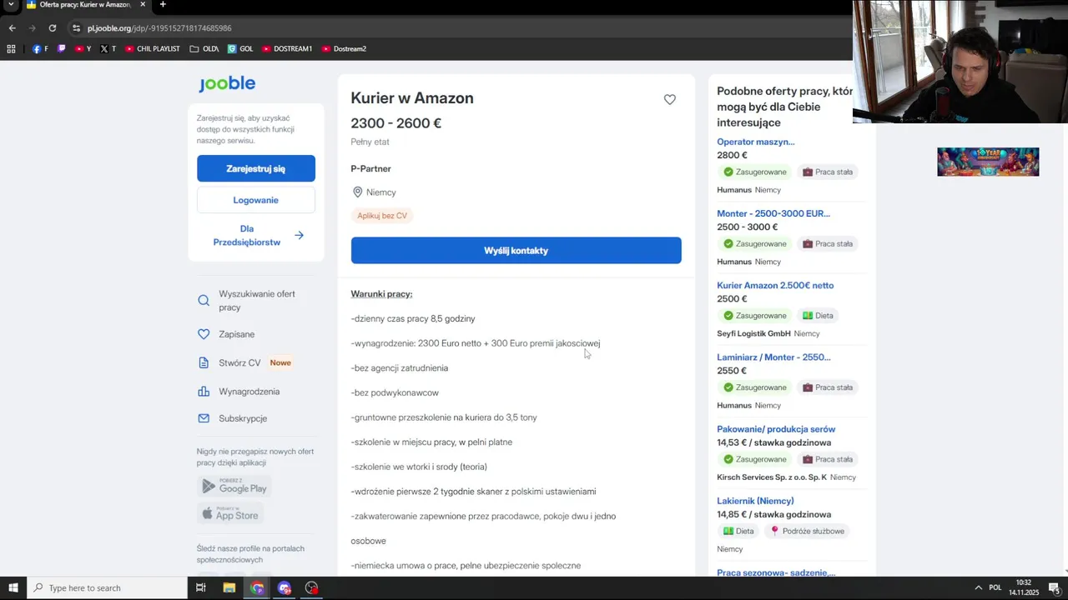Open the site information icon in address bar
1068x600 pixels.
pos(76,27)
